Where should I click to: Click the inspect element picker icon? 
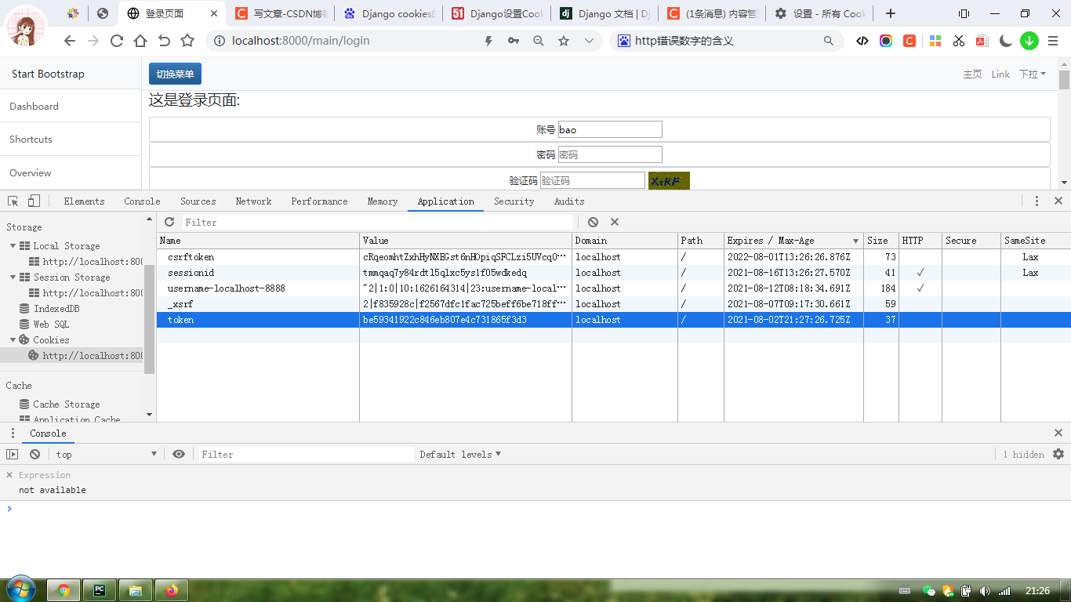click(x=13, y=201)
